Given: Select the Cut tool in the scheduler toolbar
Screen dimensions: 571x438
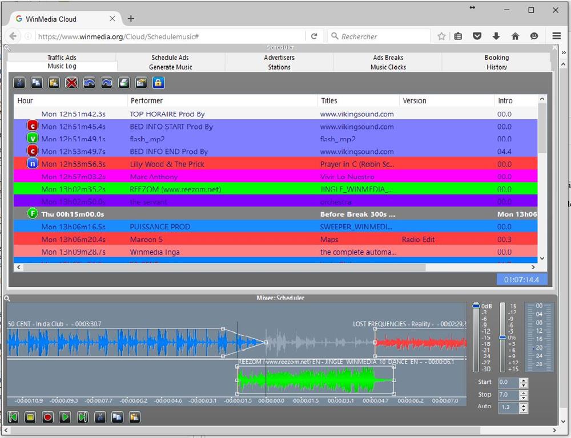Looking at the screenshot, I should pyautogui.click(x=19, y=83).
